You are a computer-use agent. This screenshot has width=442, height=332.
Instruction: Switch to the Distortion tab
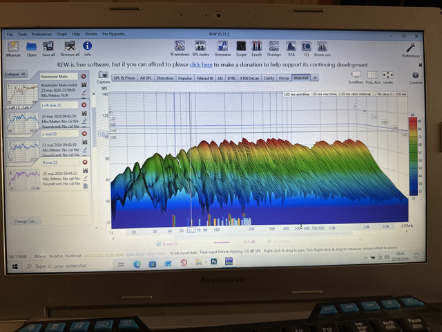click(165, 78)
